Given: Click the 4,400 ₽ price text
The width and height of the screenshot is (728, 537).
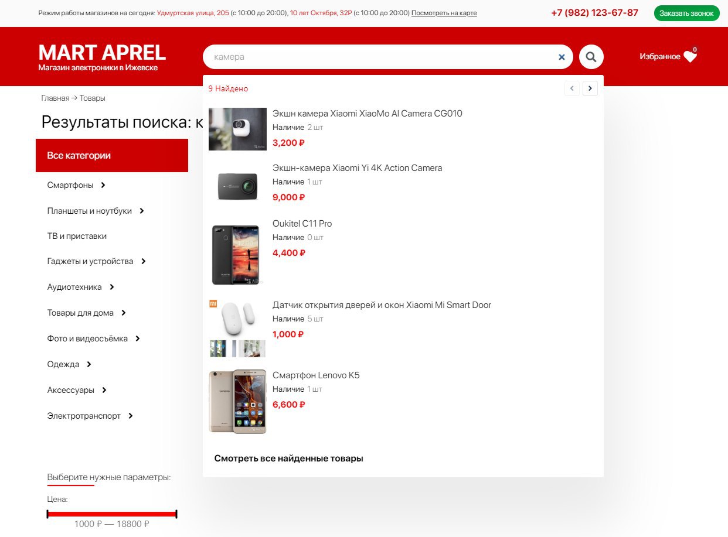Looking at the screenshot, I should point(288,253).
